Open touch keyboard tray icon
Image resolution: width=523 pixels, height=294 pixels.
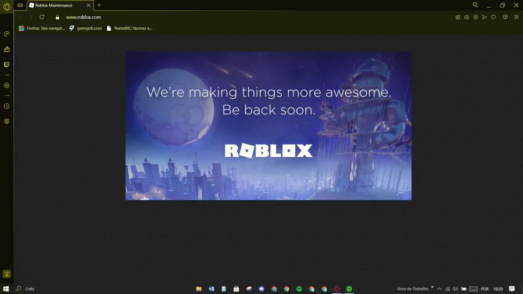tap(473, 289)
